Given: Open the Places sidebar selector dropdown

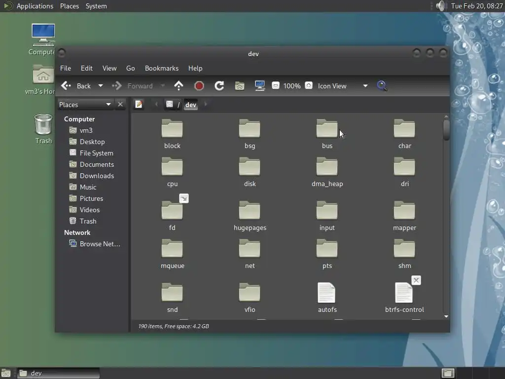Looking at the screenshot, I should [x=85, y=105].
